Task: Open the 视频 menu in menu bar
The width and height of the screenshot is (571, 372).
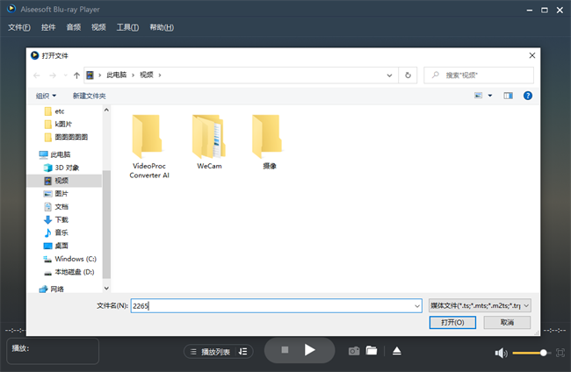Action: 98,27
